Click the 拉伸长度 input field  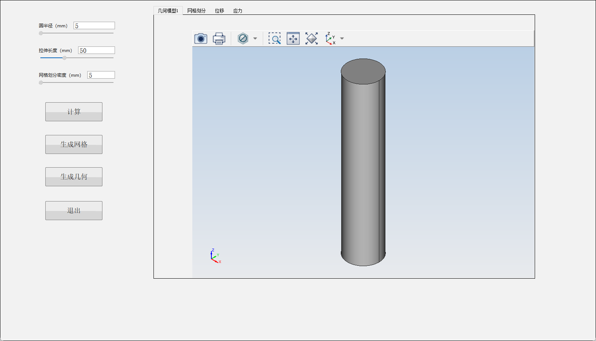pyautogui.click(x=96, y=50)
